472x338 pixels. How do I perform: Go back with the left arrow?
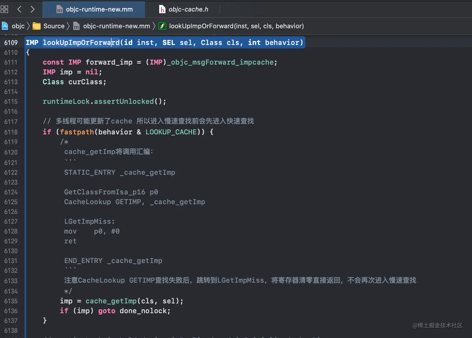pos(19,9)
